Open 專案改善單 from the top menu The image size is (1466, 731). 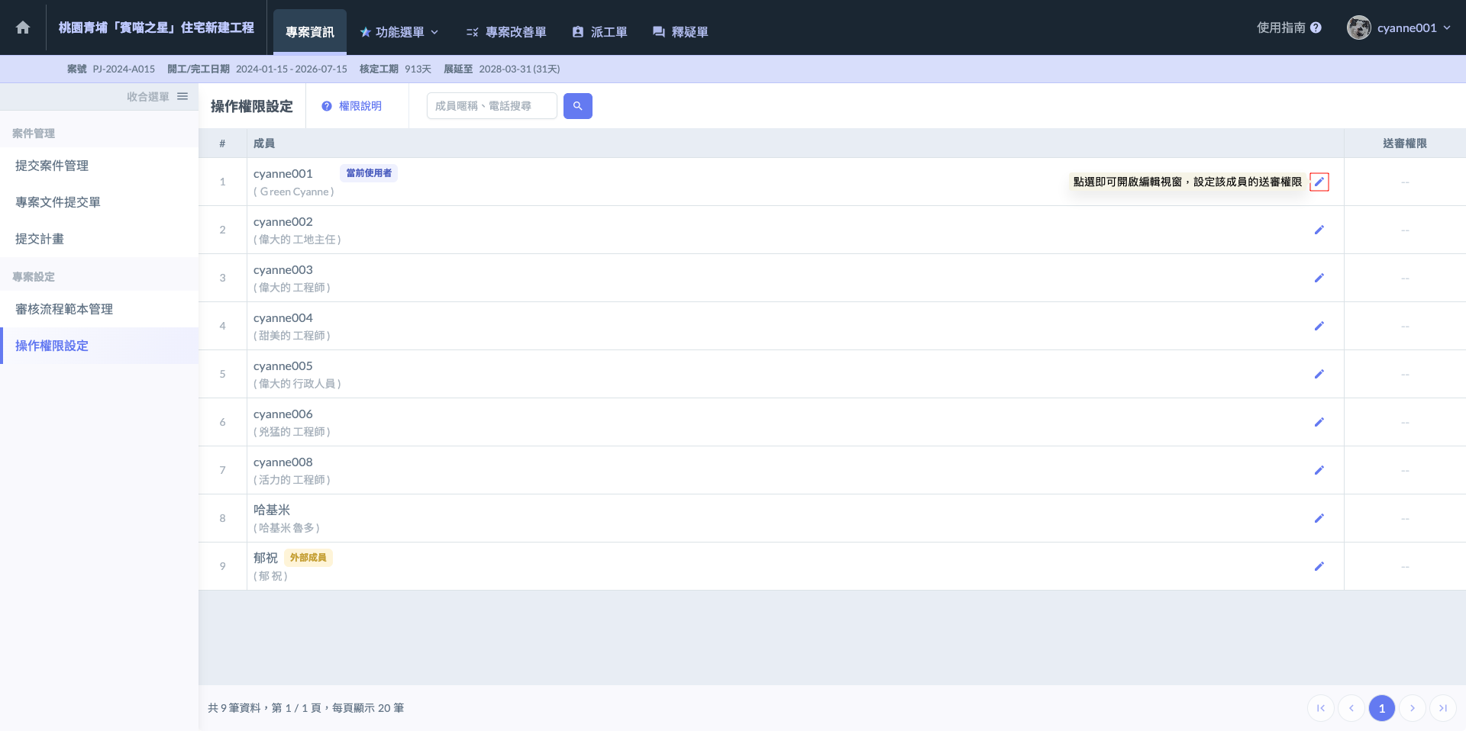pos(506,32)
